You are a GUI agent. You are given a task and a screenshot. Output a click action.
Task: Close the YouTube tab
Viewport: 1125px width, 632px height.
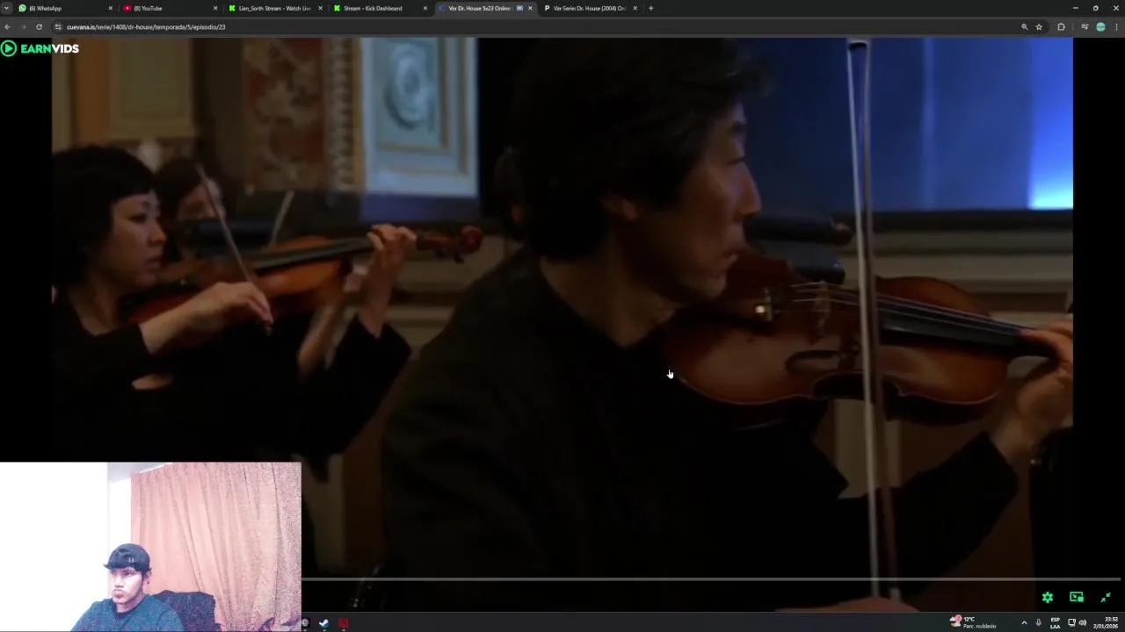[x=214, y=8]
